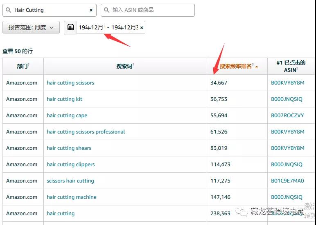Viewport: 316px width, 225px height.
Task: Open the 报告范围 月度 dropdown
Action: pyautogui.click(x=31, y=27)
